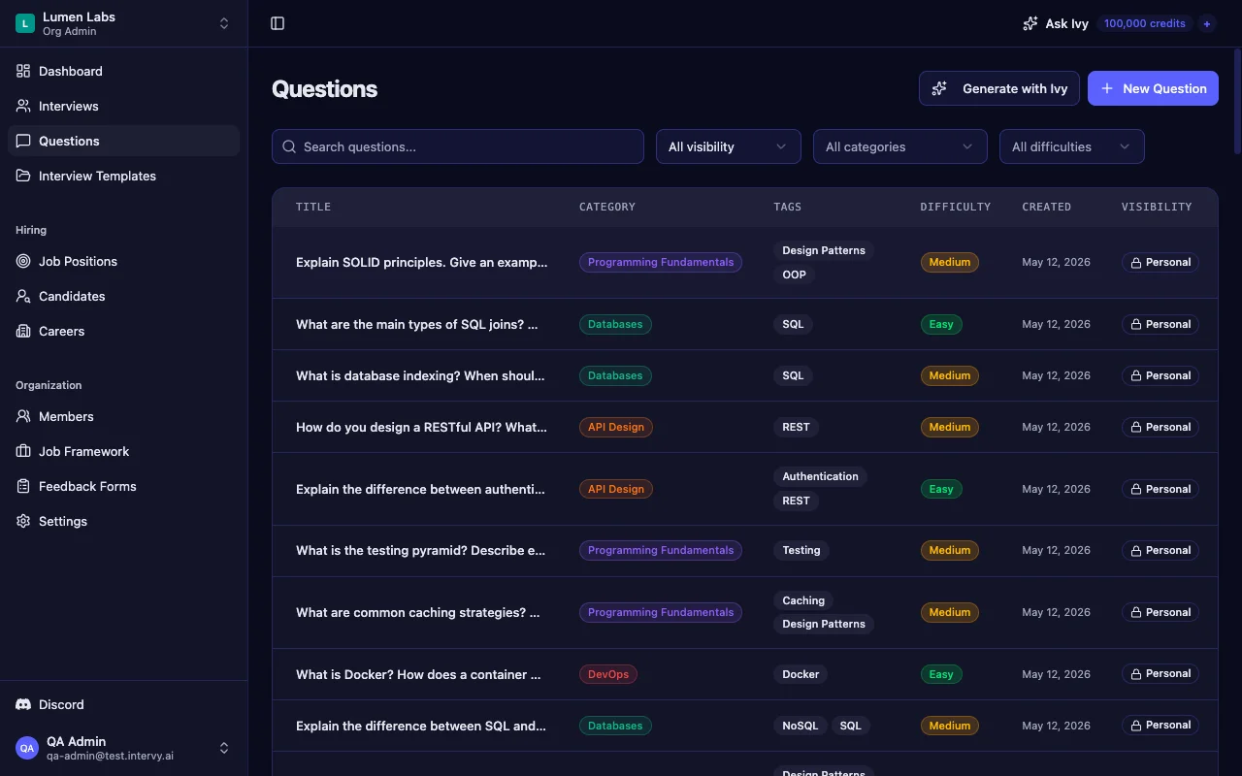Image resolution: width=1242 pixels, height=776 pixels.
Task: Create a New Question
Action: click(x=1153, y=88)
